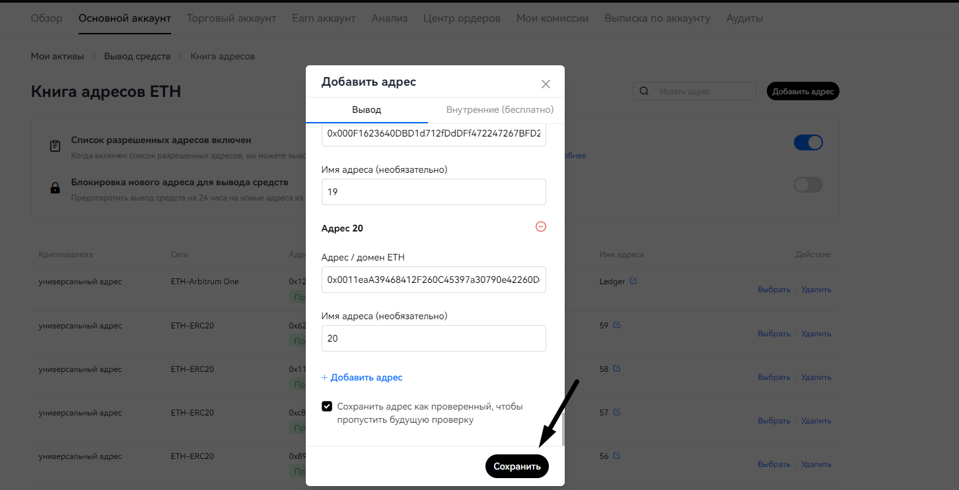Click black Добавить адрес button on page

(803, 92)
